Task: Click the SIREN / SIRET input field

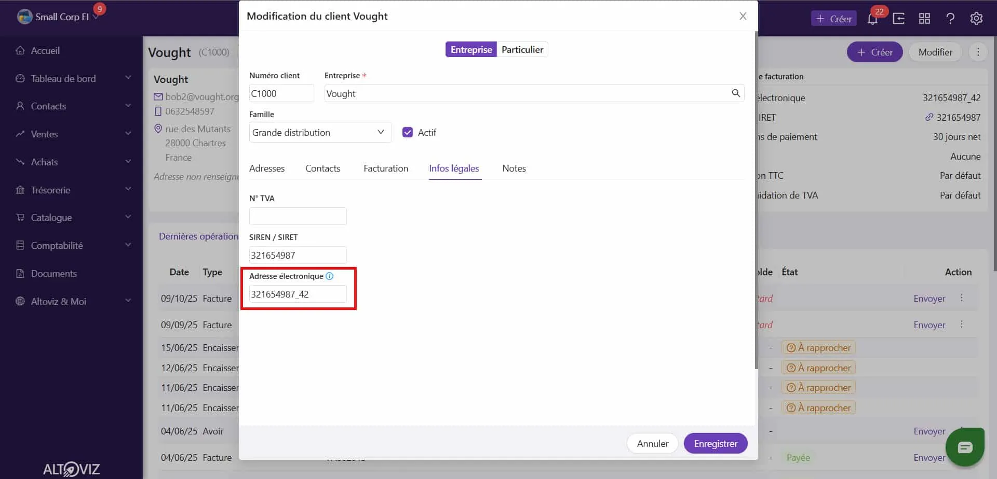Action: [298, 255]
